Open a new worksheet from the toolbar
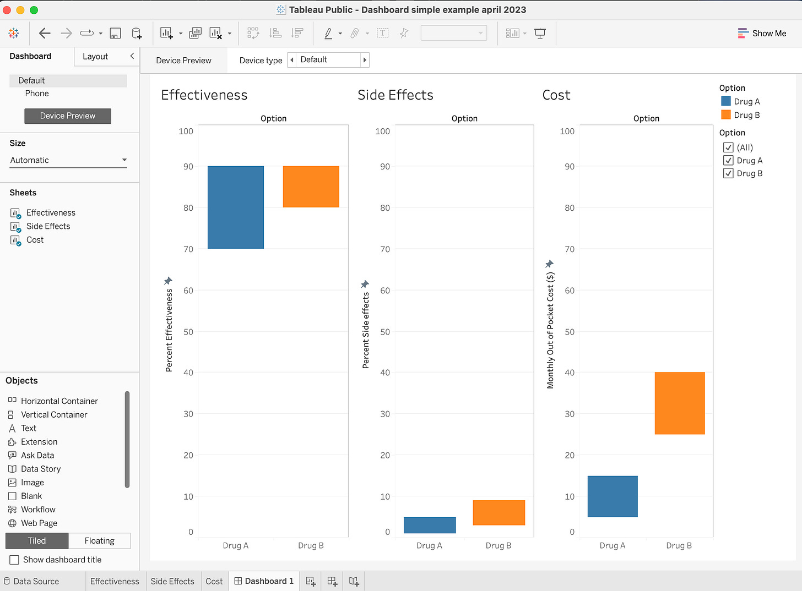Screen dimensions: 802x591 pos(166,33)
